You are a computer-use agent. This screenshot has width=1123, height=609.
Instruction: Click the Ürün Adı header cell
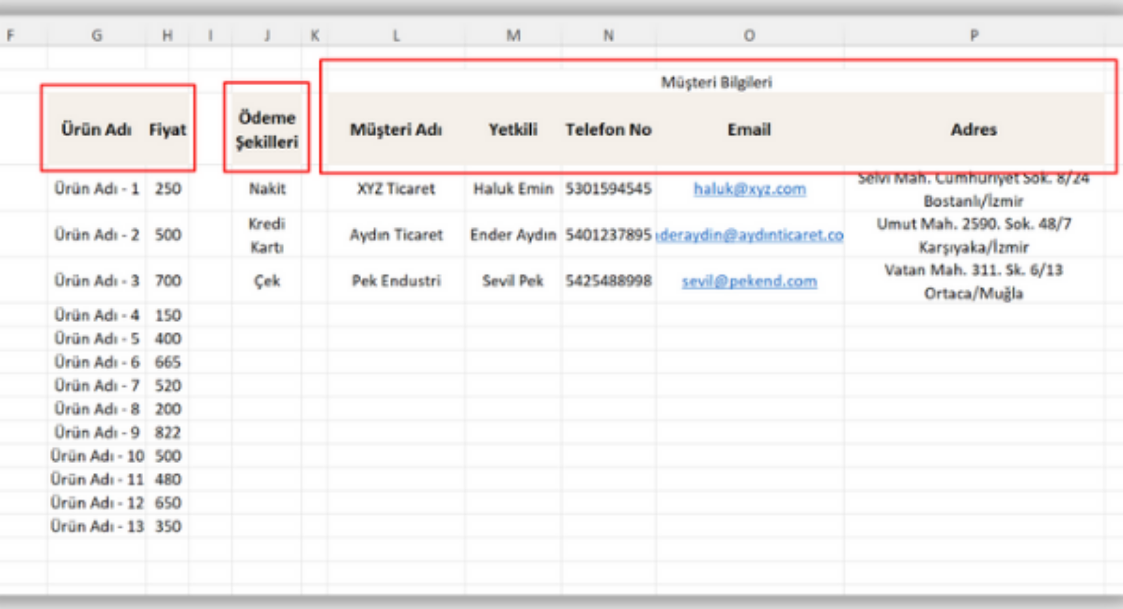(x=97, y=130)
